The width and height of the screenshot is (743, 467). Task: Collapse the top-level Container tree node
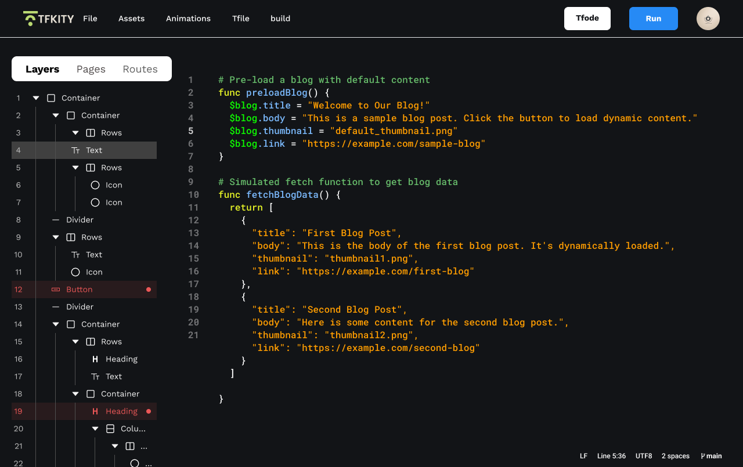coord(35,97)
